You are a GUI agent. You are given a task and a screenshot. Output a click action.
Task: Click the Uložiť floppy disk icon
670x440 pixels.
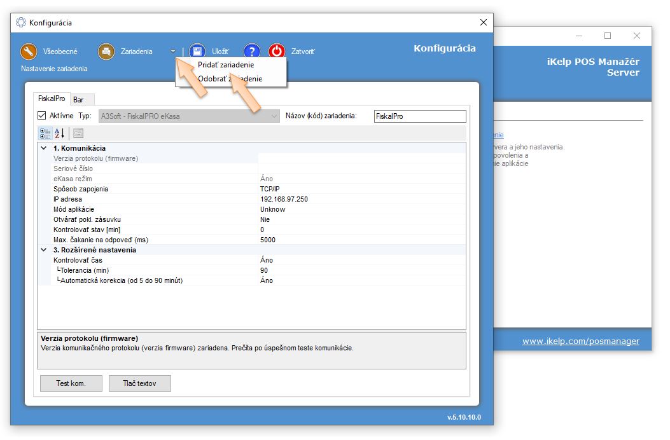(x=197, y=52)
